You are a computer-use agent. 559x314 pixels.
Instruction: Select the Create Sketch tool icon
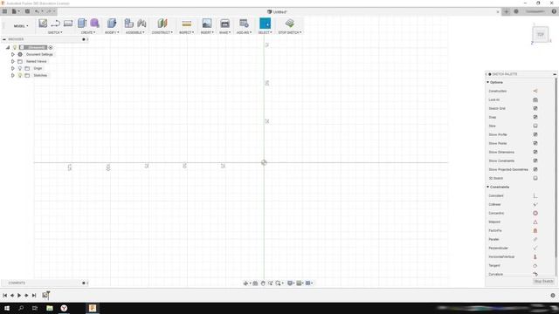click(43, 24)
